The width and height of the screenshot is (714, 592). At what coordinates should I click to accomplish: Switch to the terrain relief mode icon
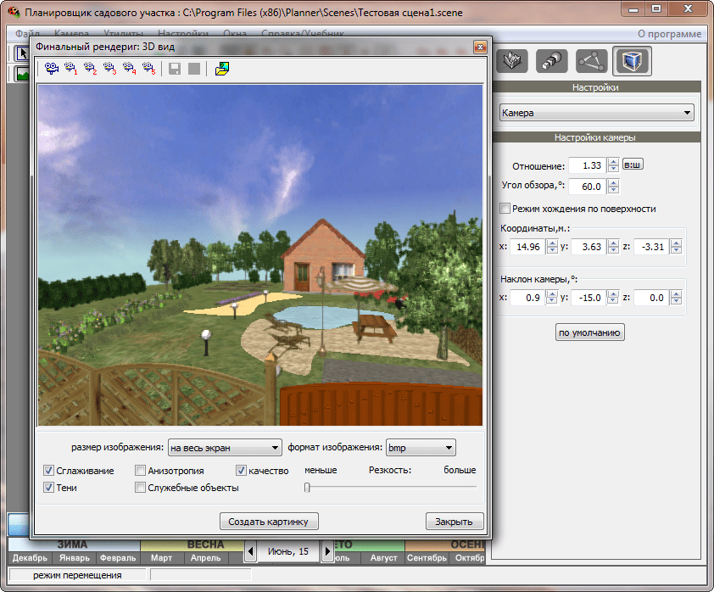[x=511, y=61]
